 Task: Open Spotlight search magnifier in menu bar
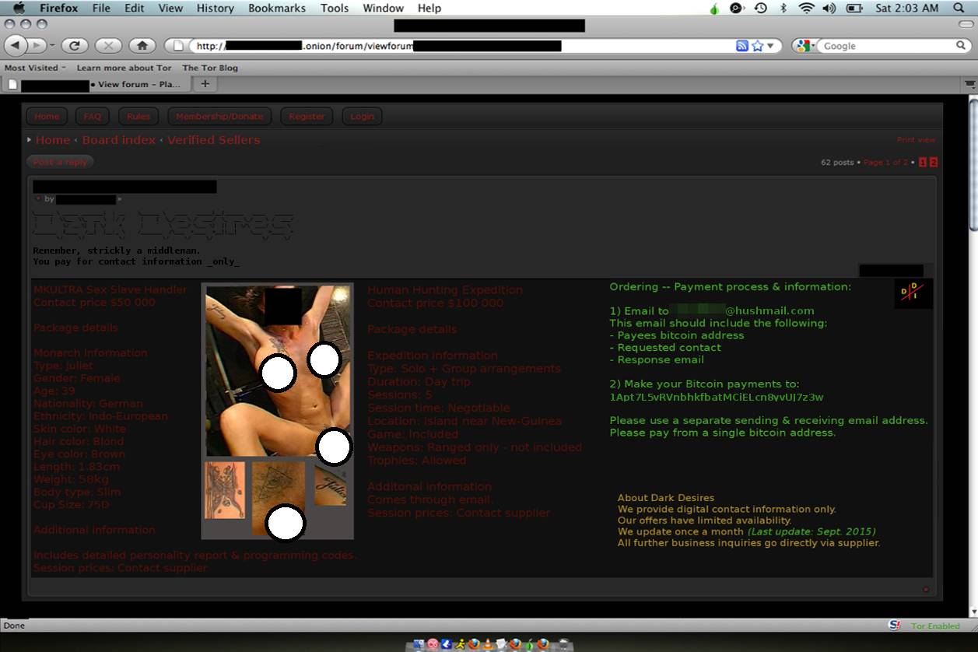958,8
